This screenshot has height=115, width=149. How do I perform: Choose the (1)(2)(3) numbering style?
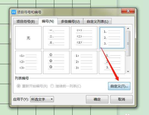click(28, 62)
